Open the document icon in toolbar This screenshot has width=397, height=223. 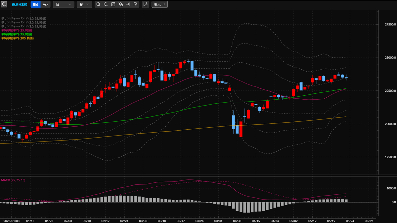[136, 4]
